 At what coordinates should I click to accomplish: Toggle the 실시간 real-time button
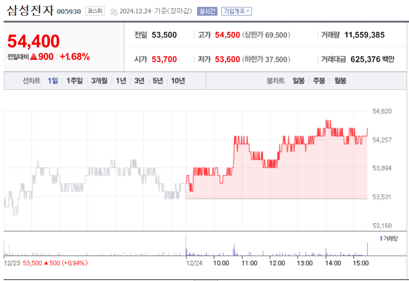[x=207, y=11]
